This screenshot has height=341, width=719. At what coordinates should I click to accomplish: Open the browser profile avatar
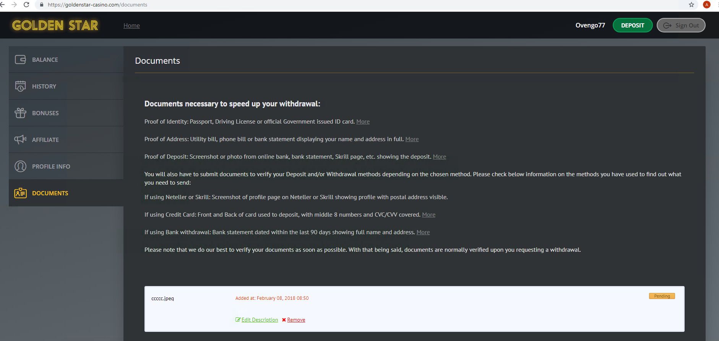coord(707,5)
